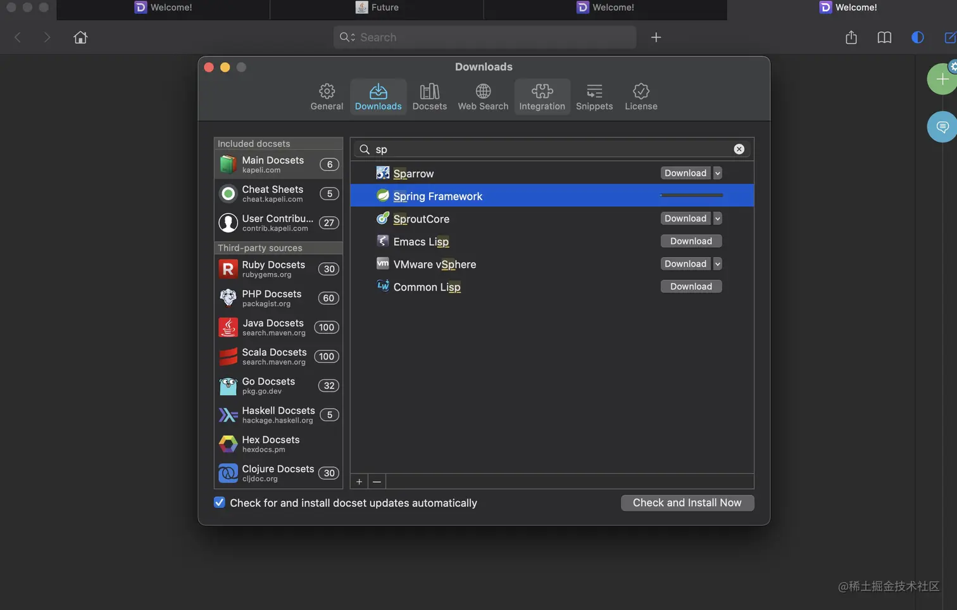Select Scala Docsets source
The height and width of the screenshot is (610, 957).
[x=278, y=357]
